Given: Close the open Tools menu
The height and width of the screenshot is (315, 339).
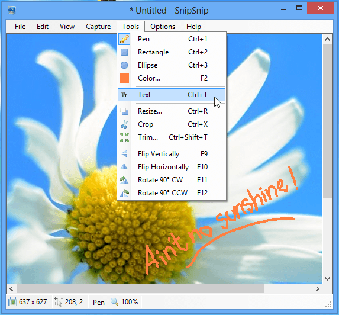Looking at the screenshot, I should click(x=131, y=27).
